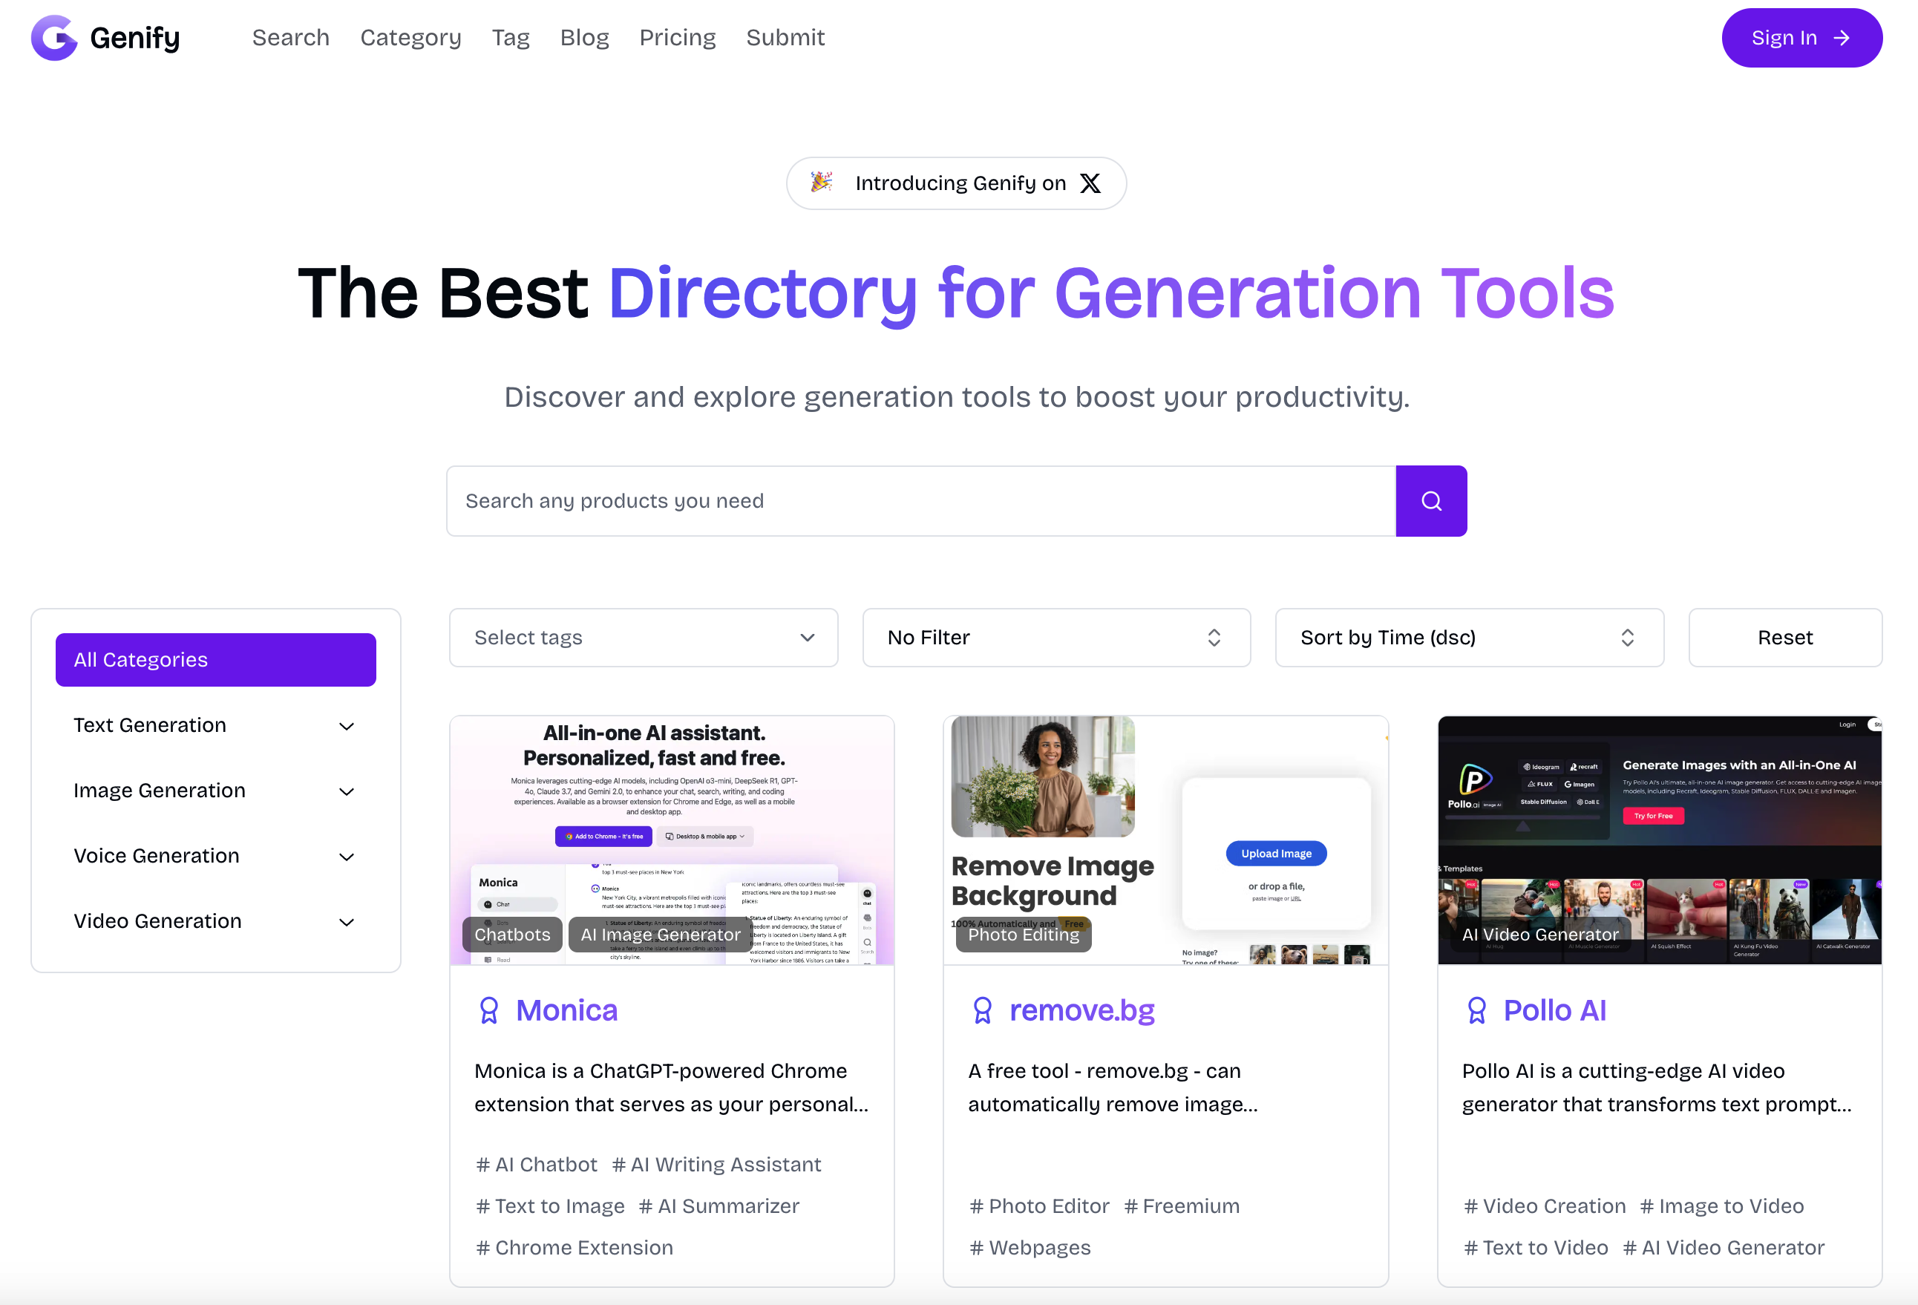Expand the Text Generation category
The width and height of the screenshot is (1918, 1305).
[347, 727]
